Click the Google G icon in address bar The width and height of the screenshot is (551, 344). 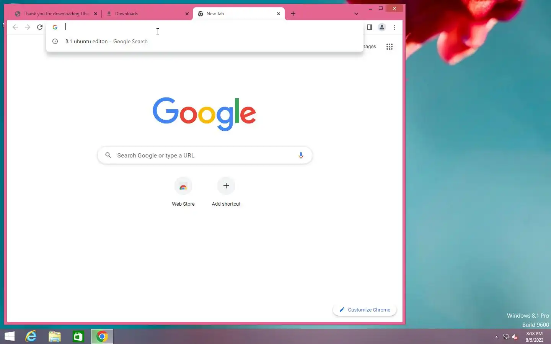(x=55, y=27)
